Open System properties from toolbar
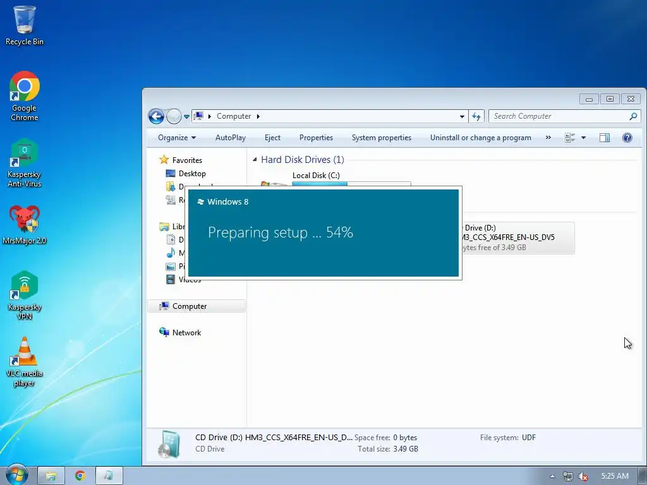647x485 pixels. (x=381, y=138)
